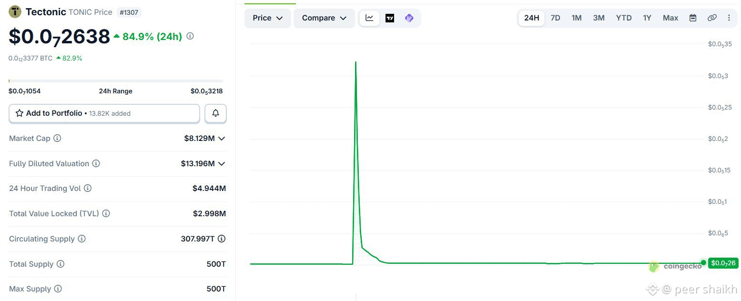The image size is (741, 301).
Task: Show info for Market Cap
Action: coord(57,138)
